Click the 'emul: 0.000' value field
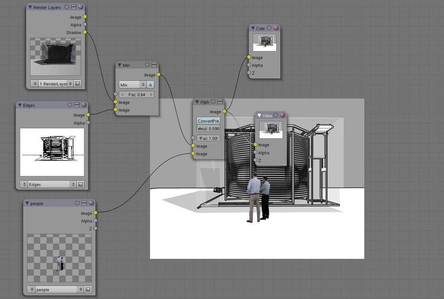The image size is (444, 299). point(208,129)
